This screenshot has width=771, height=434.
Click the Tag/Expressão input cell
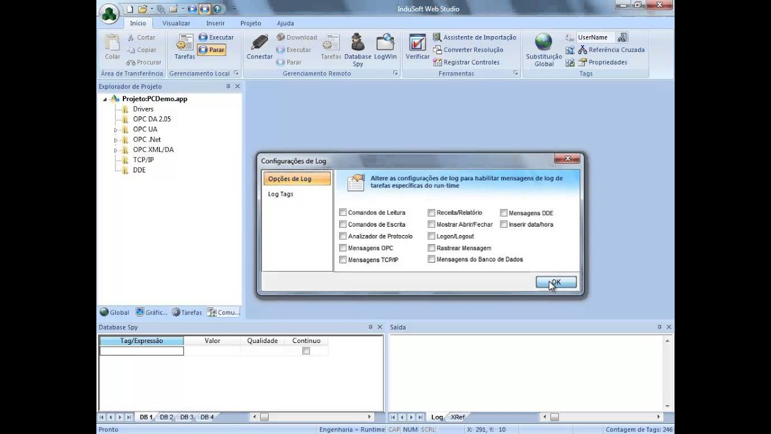point(142,351)
